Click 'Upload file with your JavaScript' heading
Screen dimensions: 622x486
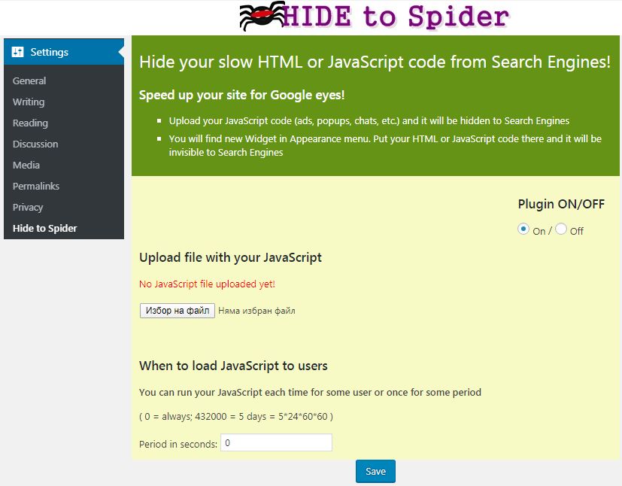pyautogui.click(x=230, y=258)
